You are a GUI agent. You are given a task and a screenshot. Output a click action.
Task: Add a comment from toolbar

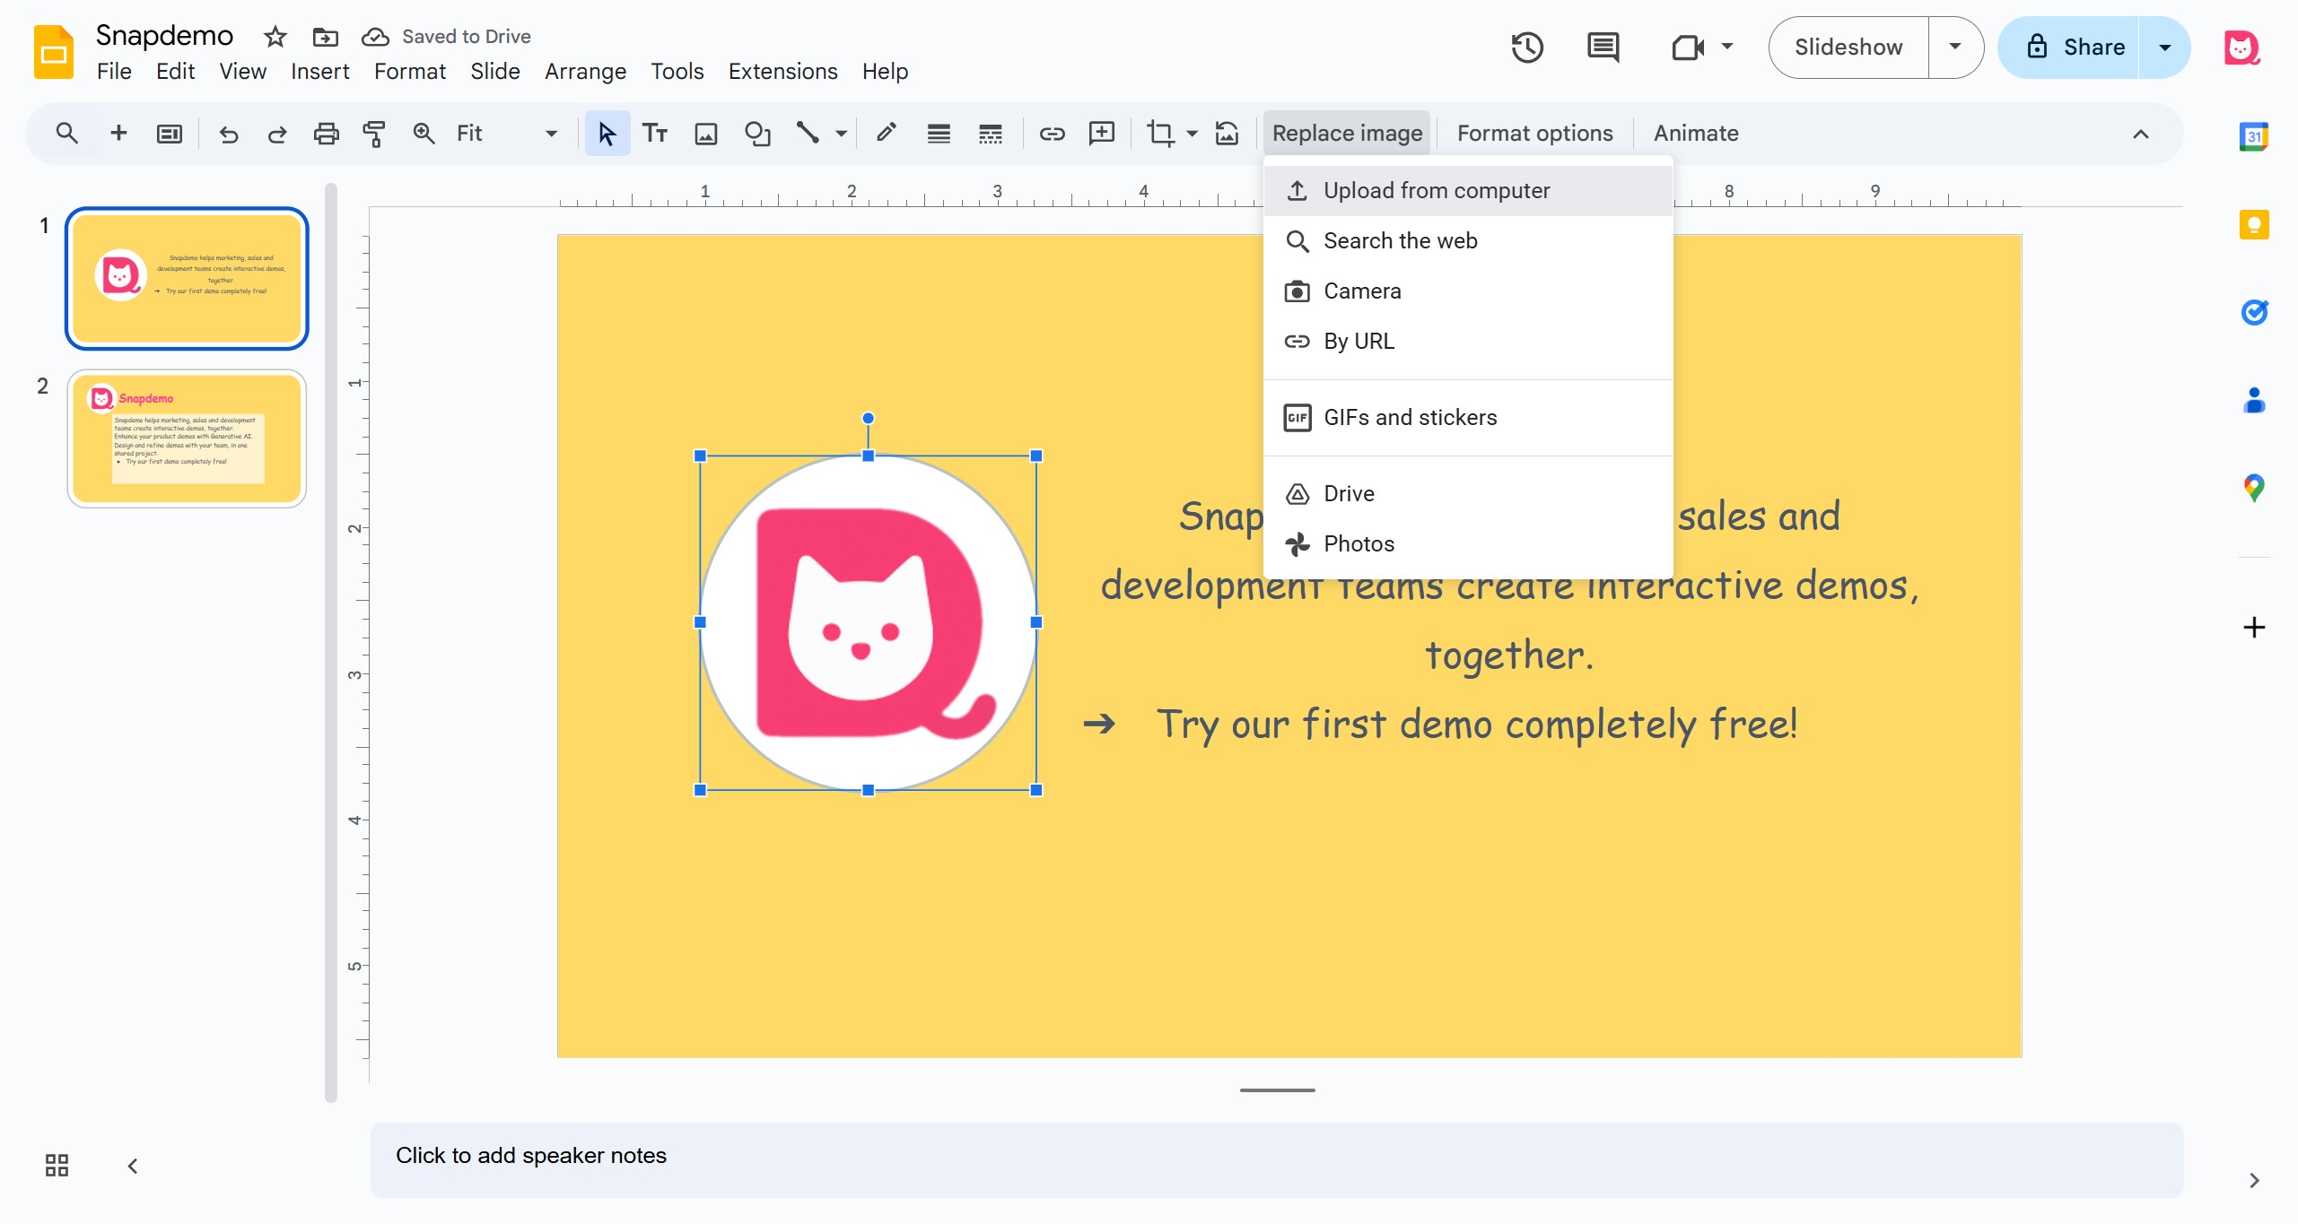[x=1101, y=134]
